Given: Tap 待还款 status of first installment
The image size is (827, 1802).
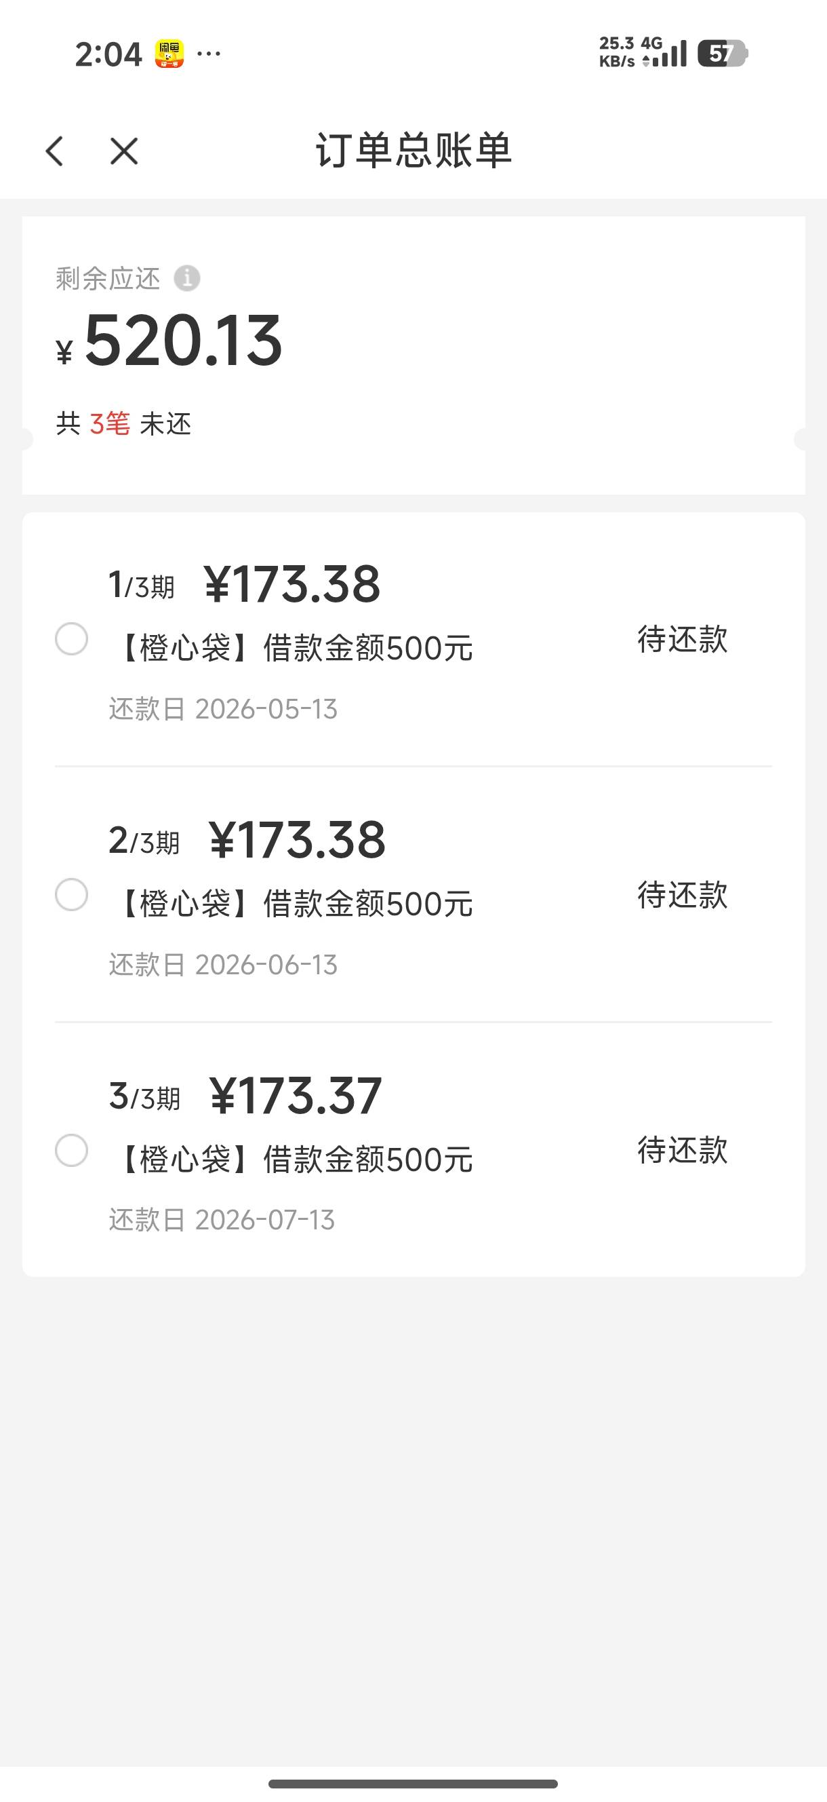Looking at the screenshot, I should 681,639.
